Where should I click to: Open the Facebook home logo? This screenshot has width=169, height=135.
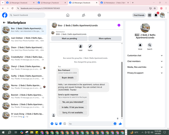[x=5, y=15]
